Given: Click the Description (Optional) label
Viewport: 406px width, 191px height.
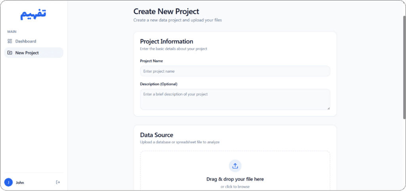Looking at the screenshot, I should point(159,84).
